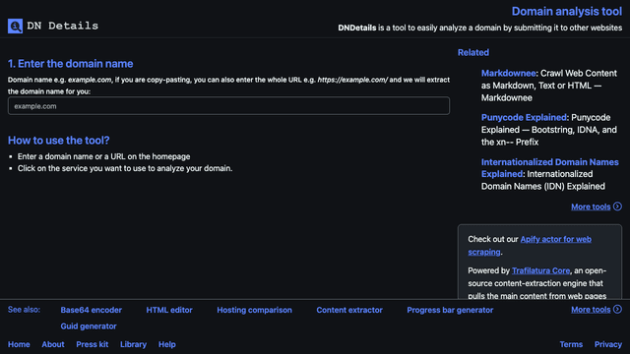Click 'Click on the service you want' bullet

click(125, 168)
